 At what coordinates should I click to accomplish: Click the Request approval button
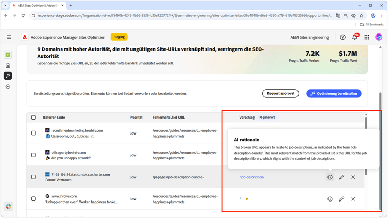[x=280, y=93]
